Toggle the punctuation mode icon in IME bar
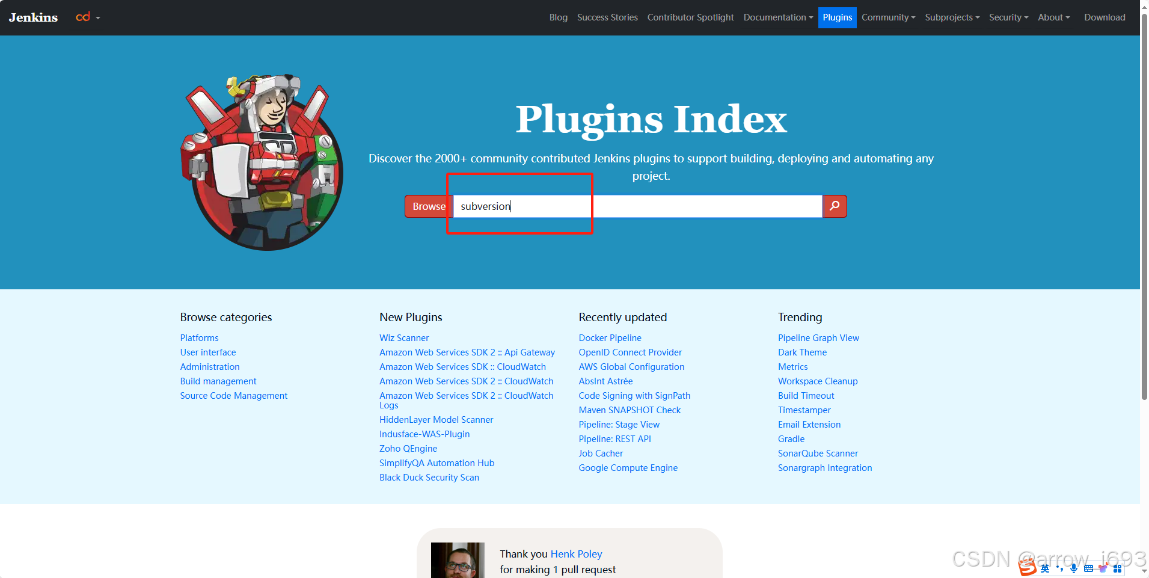 click(x=1059, y=568)
